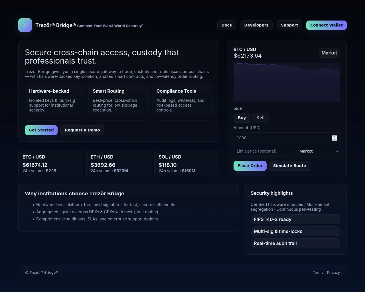Open the SOL / USD ticker card
This screenshot has height=292, width=365.
click(186, 164)
